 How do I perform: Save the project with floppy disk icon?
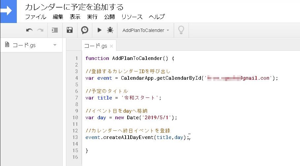pos(70,30)
